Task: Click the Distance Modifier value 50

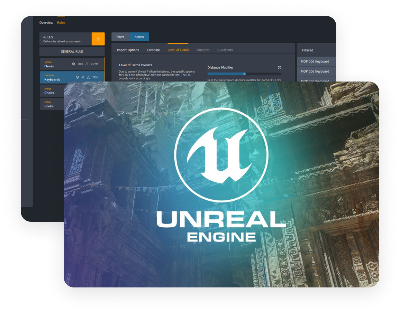Action: coord(279,67)
